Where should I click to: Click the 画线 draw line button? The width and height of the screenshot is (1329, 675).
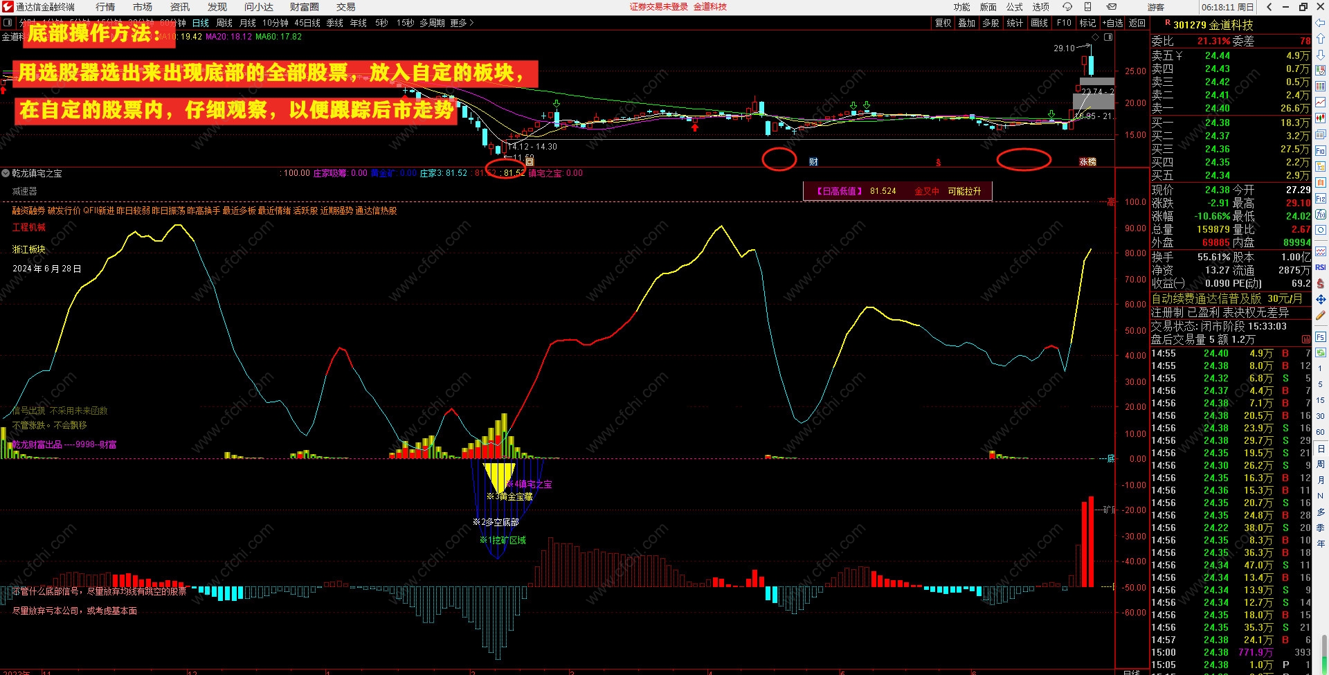pos(1040,23)
